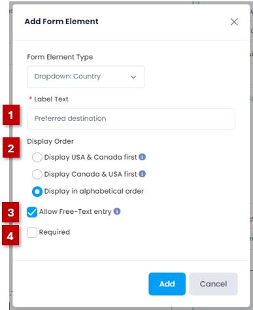Click the red callout marker number 1
Image resolution: width=253 pixels, height=310 pixels.
tap(11, 115)
